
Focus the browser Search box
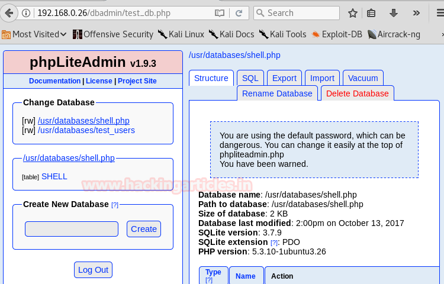(x=296, y=13)
